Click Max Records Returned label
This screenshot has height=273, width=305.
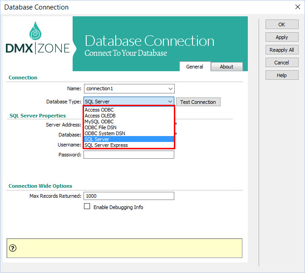(55, 196)
